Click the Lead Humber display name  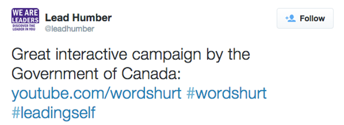(78, 18)
